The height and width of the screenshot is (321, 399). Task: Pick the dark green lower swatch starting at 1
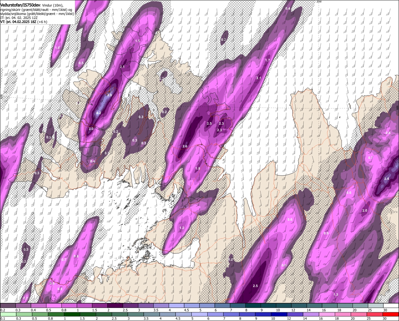73,314
